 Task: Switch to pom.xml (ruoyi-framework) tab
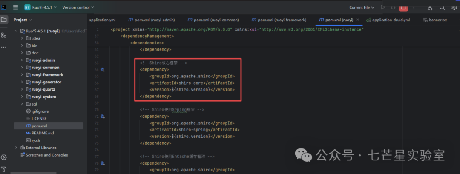pyautogui.click(x=279, y=20)
